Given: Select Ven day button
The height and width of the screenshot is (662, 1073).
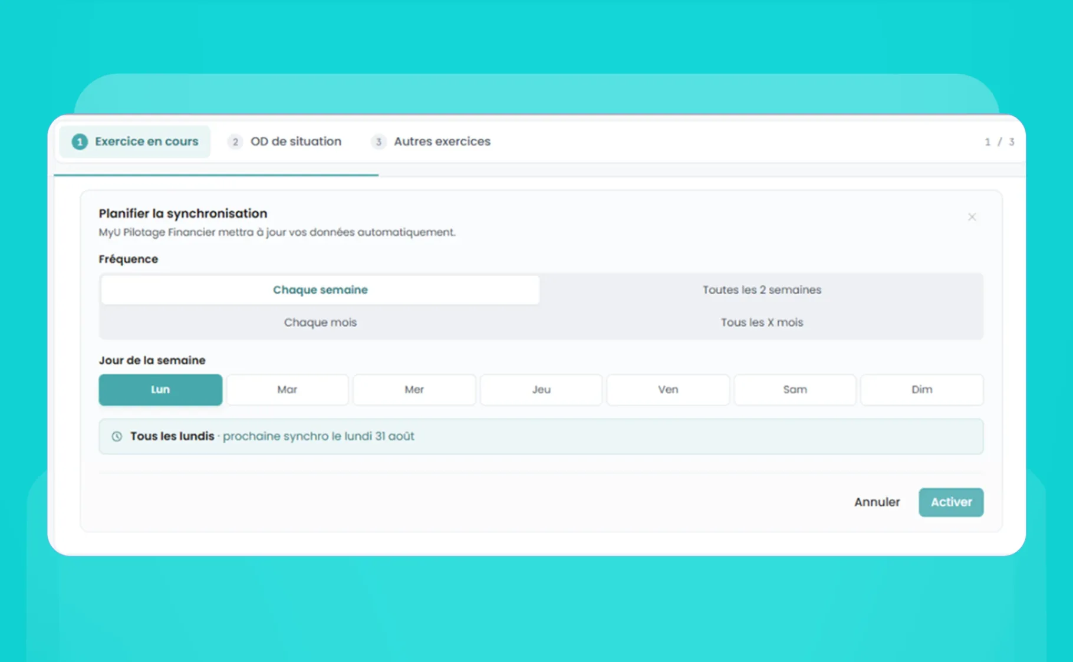Looking at the screenshot, I should (x=668, y=390).
